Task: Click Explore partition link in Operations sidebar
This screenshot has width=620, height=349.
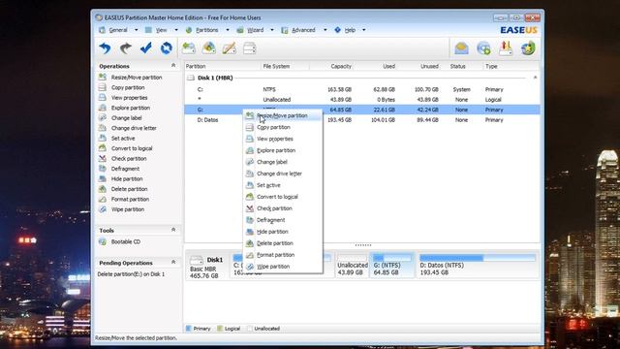Action: (131, 108)
